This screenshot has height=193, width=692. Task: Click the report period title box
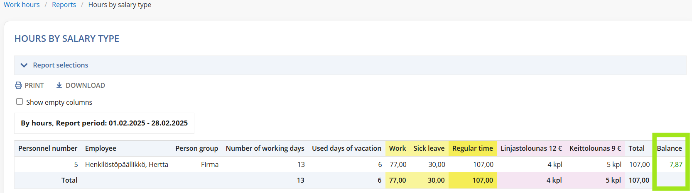pyautogui.click(x=104, y=123)
